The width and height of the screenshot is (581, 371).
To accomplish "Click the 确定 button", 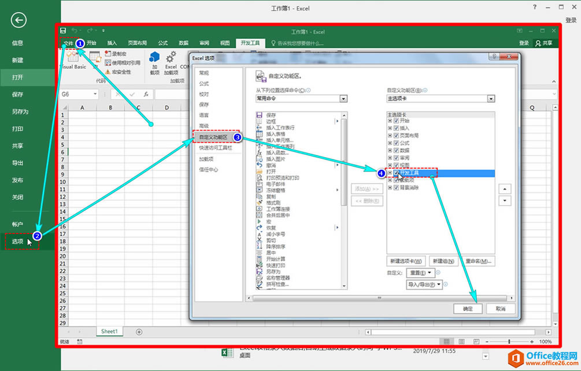I will coord(468,309).
